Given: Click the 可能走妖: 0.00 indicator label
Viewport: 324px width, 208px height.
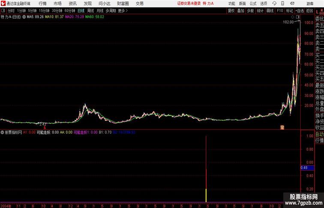Looking at the screenshot, I should [x=48, y=132].
